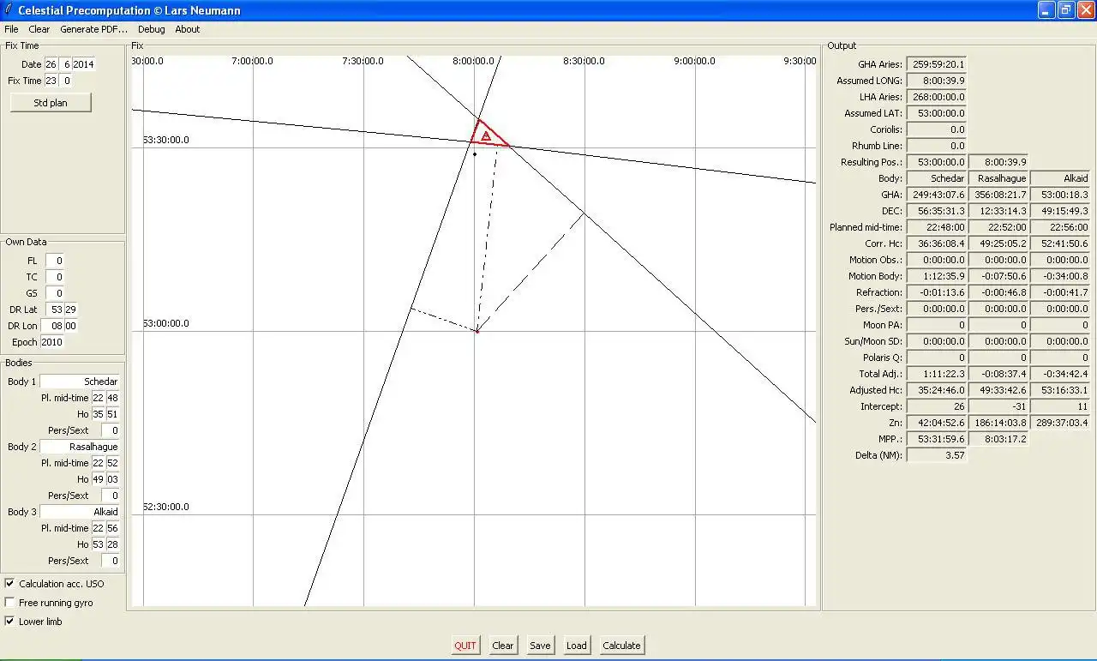
Task: Click the Rhumb Line output value
Action: tap(937, 146)
